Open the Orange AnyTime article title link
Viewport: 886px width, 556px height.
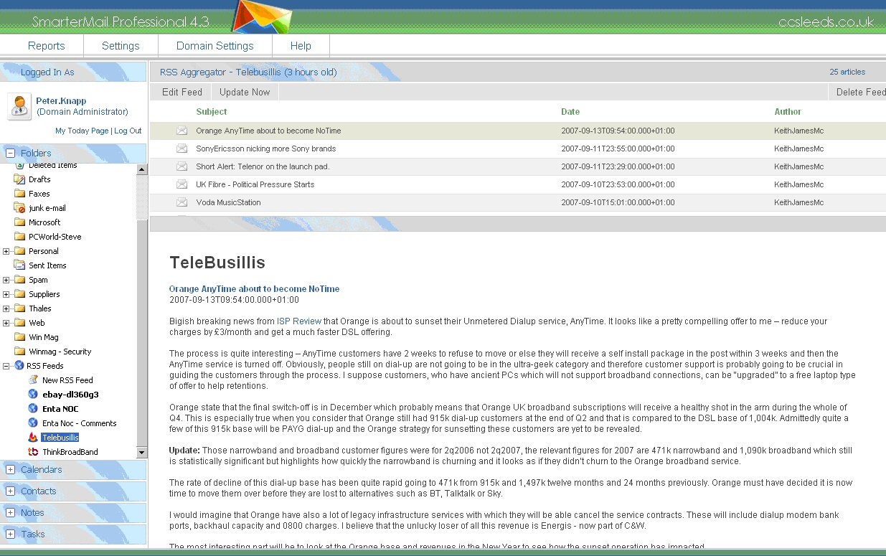pos(254,289)
